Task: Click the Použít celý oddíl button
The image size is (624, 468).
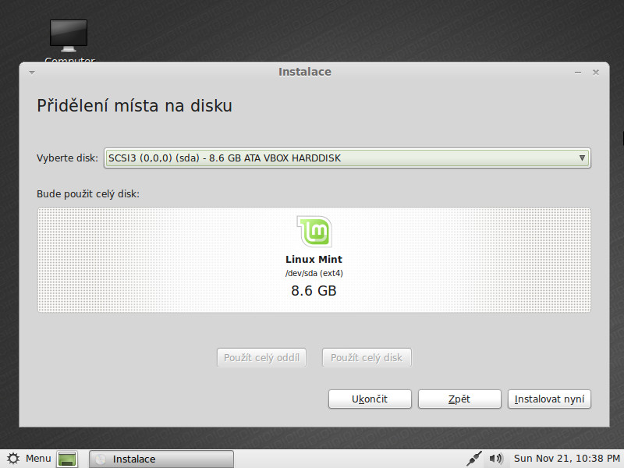Action: 261,358
